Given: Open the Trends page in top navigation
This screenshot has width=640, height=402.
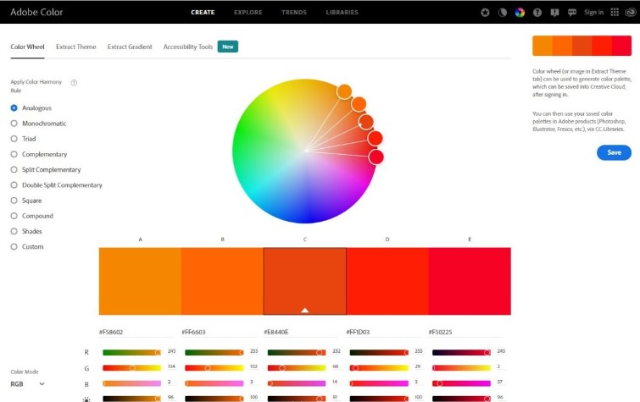Looking at the screenshot, I should [294, 13].
